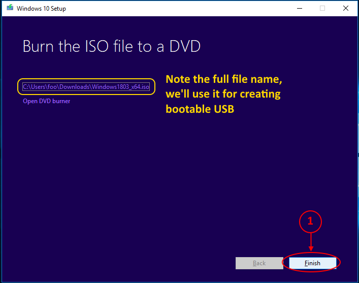Click the red circled number 1 marker
This screenshot has width=359, height=283.
(x=310, y=221)
